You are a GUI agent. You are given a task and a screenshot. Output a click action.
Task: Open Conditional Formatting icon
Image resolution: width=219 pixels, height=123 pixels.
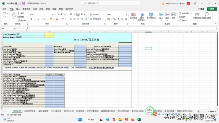pyautogui.click(x=133, y=14)
